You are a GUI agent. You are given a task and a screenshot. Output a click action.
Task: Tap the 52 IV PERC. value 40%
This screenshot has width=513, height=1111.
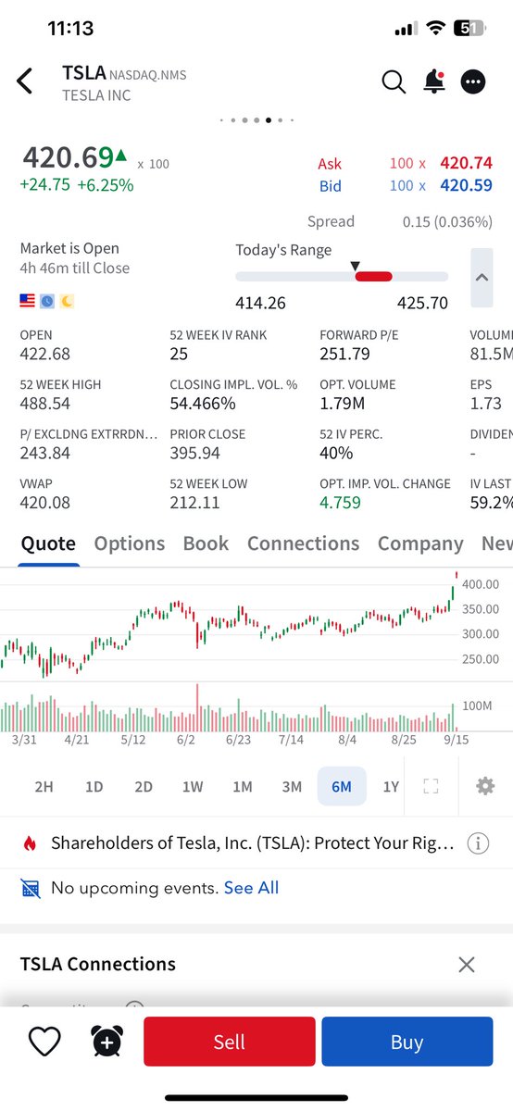click(x=336, y=453)
